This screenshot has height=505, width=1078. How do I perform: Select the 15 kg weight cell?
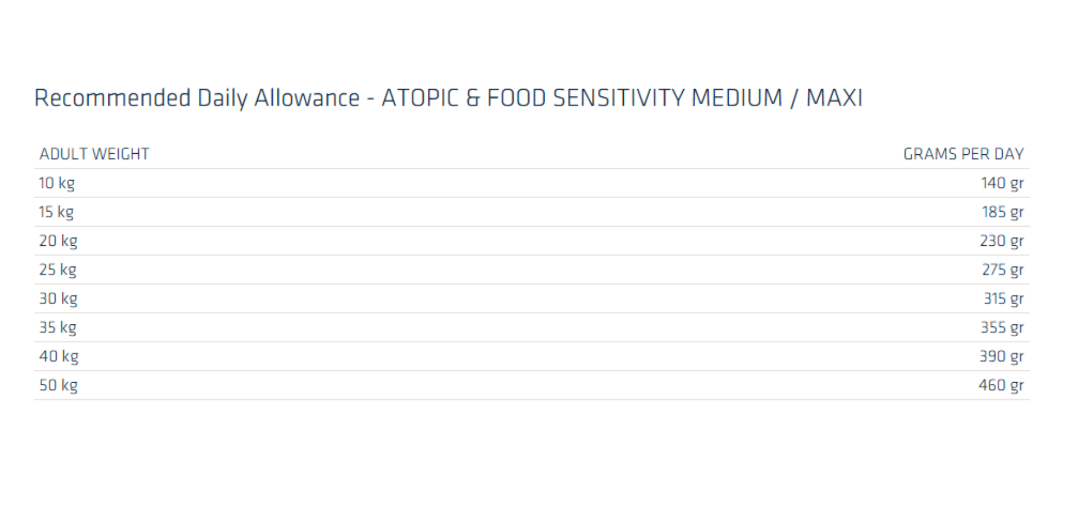pos(56,212)
